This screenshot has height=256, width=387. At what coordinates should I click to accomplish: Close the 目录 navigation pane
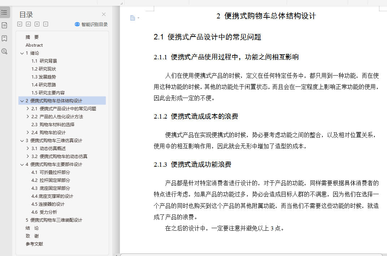(x=104, y=14)
